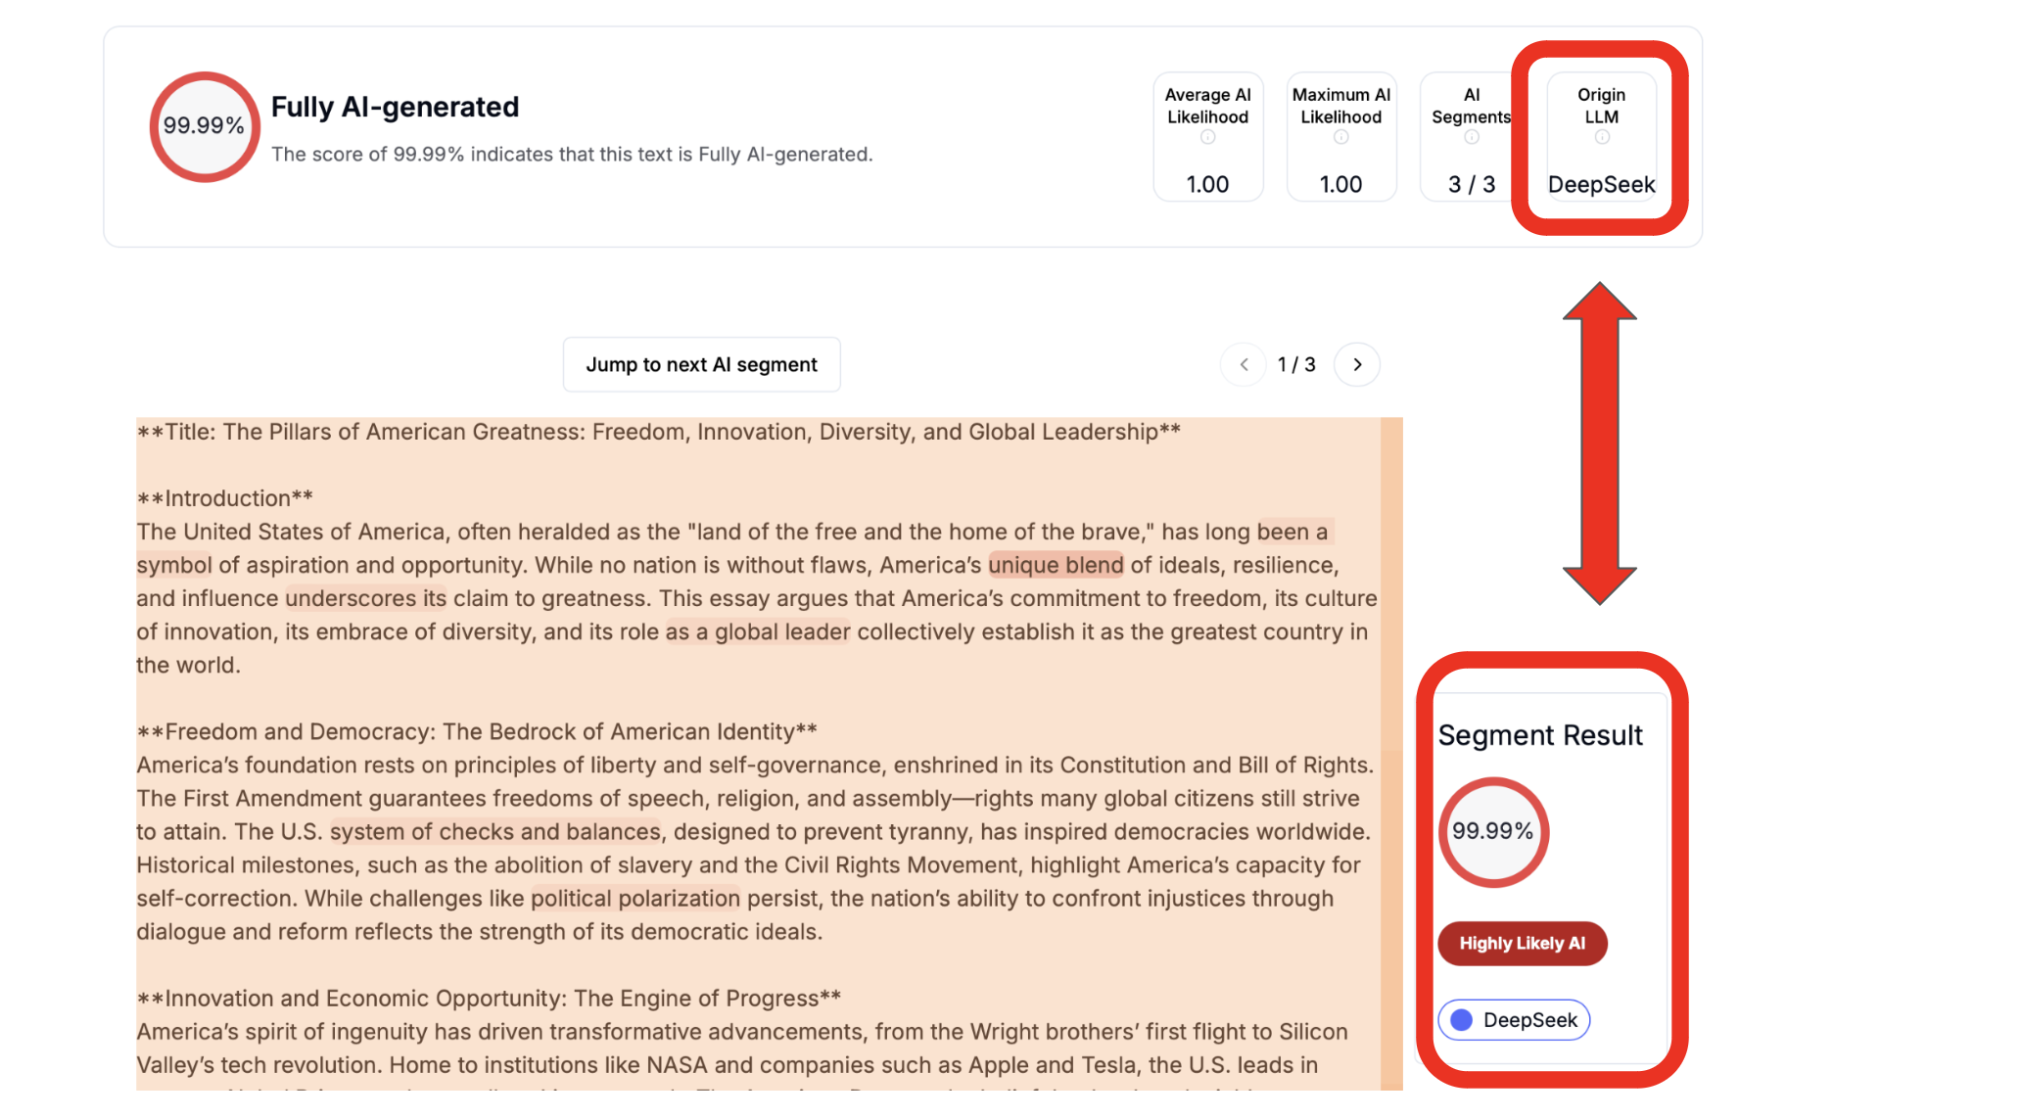Image resolution: width=2021 pixels, height=1118 pixels.
Task: Click info icon under Maximum AI Likelihood
Action: tap(1340, 138)
